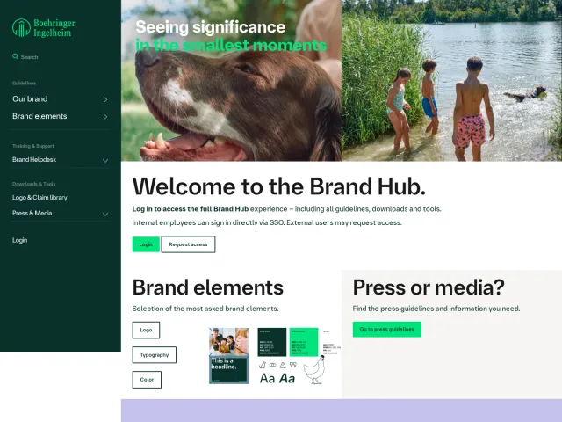This screenshot has height=422, width=562.
Task: Click the children at lake image
Action: click(x=451, y=80)
